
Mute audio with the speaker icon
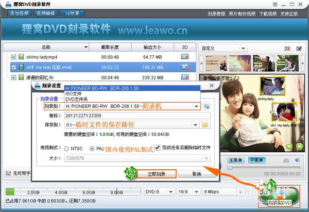coord(297,160)
